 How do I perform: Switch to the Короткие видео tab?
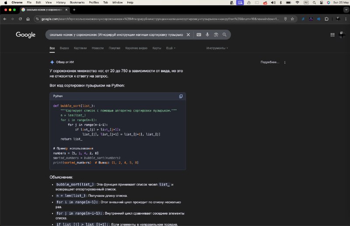click(136, 48)
